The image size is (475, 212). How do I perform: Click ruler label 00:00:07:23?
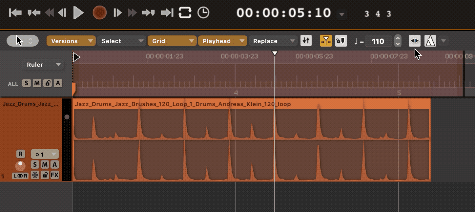pyautogui.click(x=389, y=56)
